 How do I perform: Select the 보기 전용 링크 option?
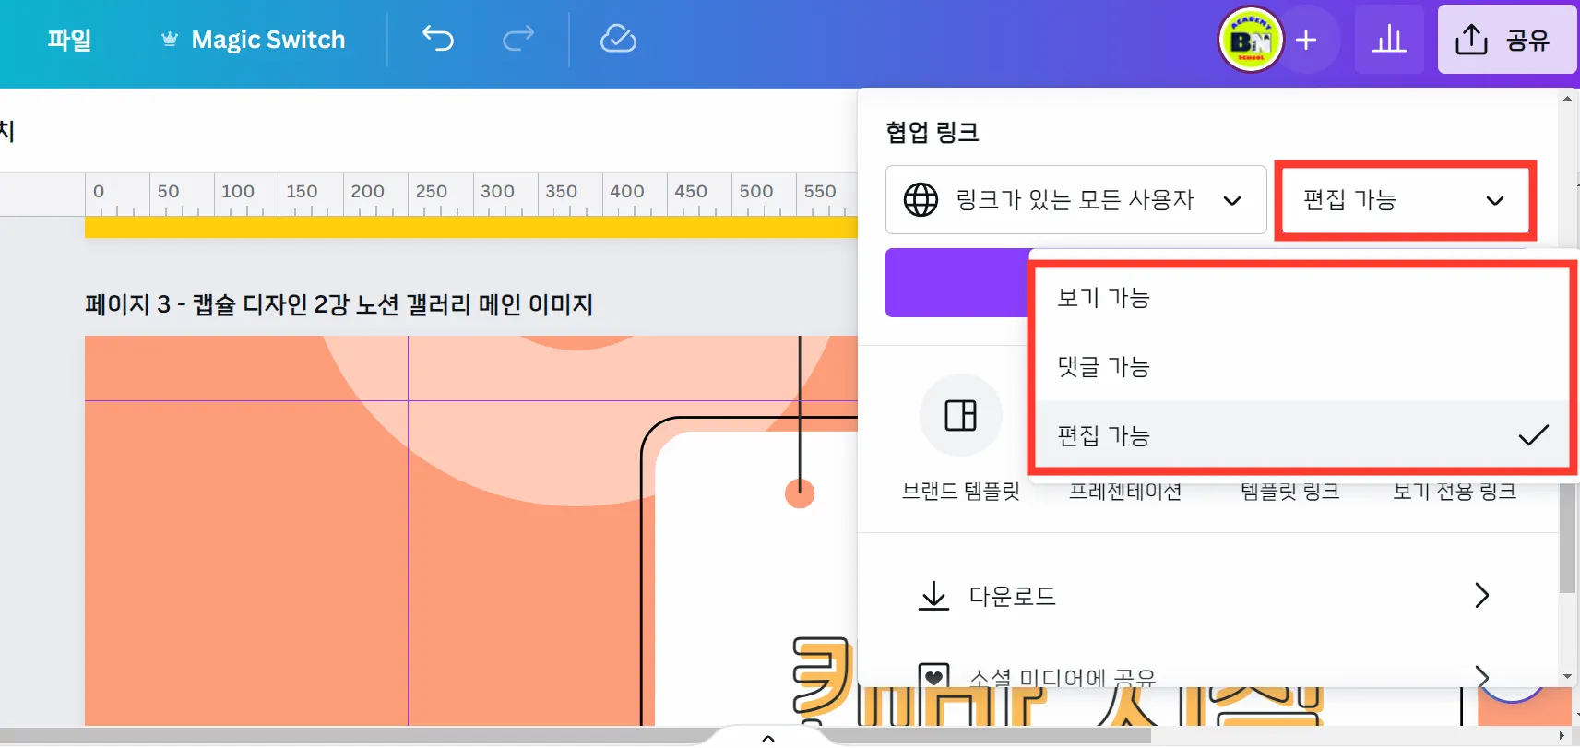1455,492
